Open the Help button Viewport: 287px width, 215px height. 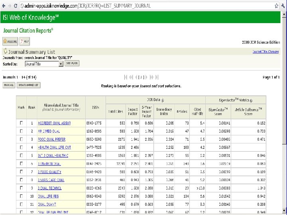[x=24, y=41]
